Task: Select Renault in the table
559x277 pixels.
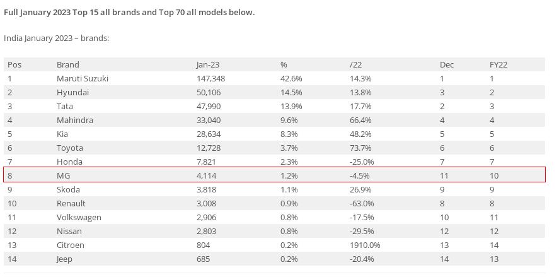Action: pos(71,203)
